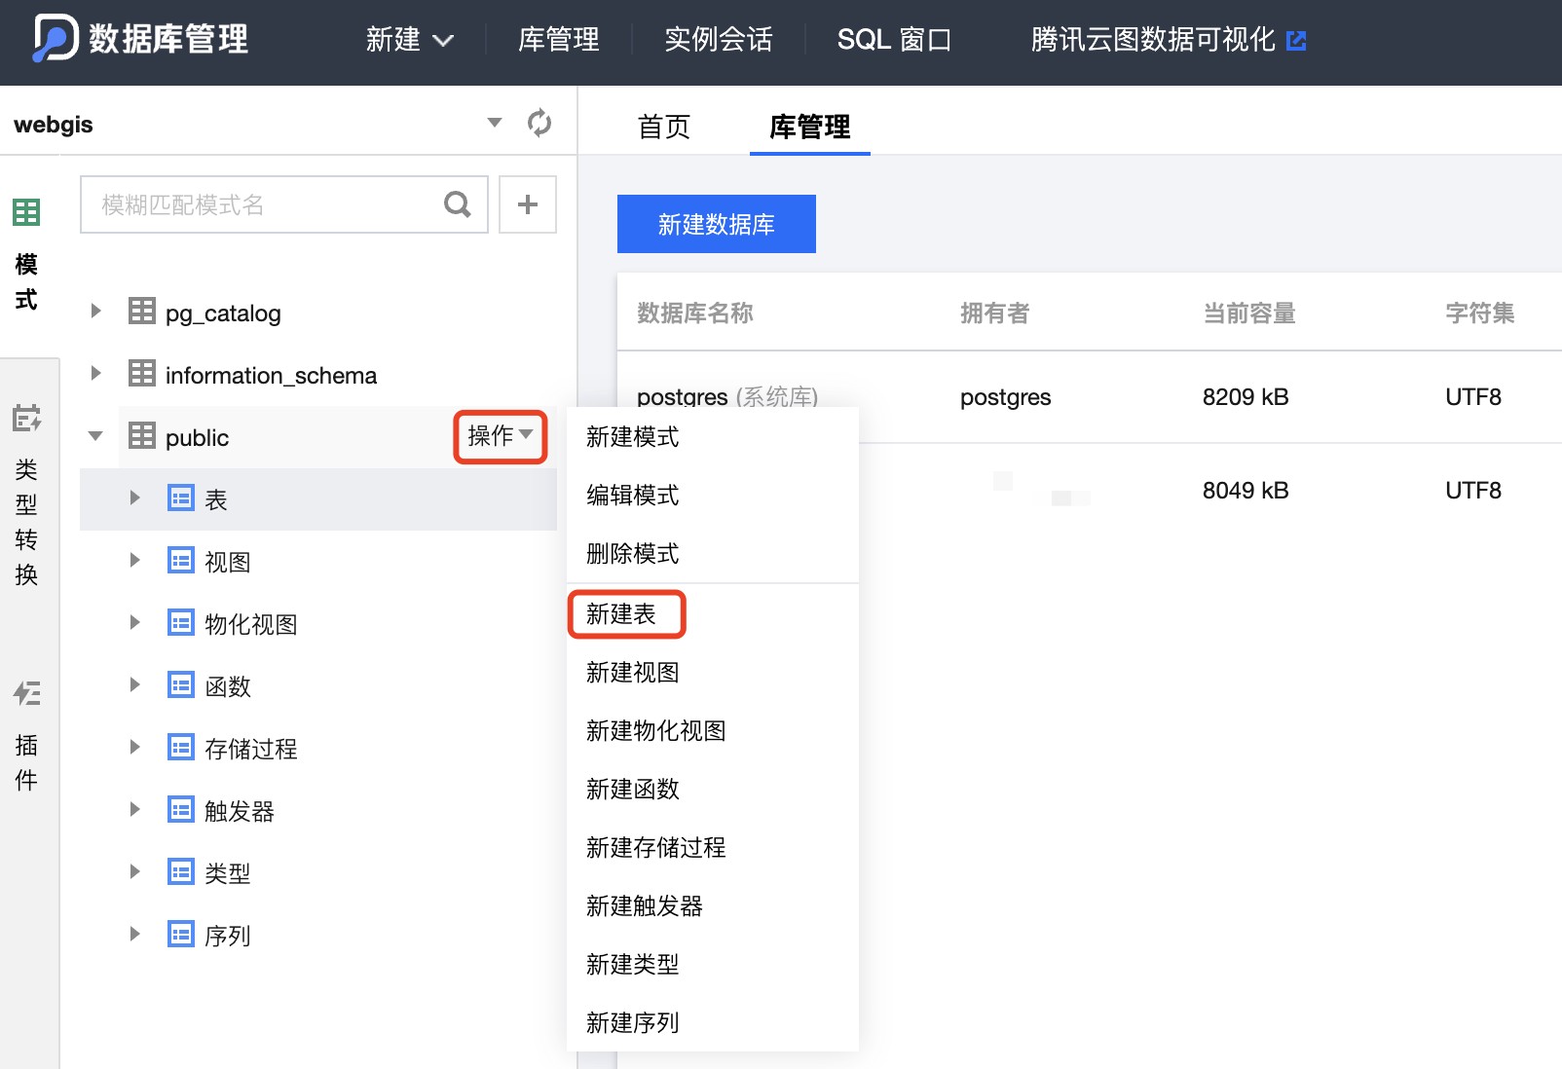Focus the 模糊匹配模式名 search field
Viewport: 1562px width, 1069px height.
click(284, 204)
